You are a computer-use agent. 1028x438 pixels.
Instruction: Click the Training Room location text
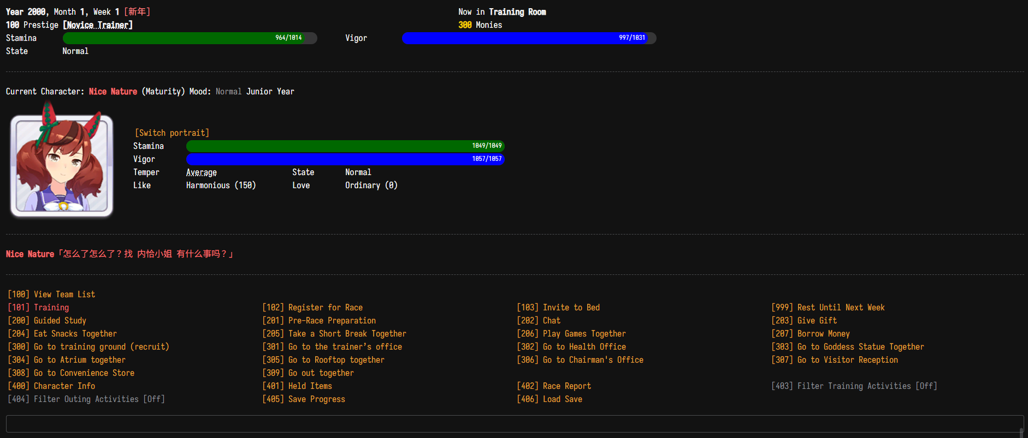[517, 12]
